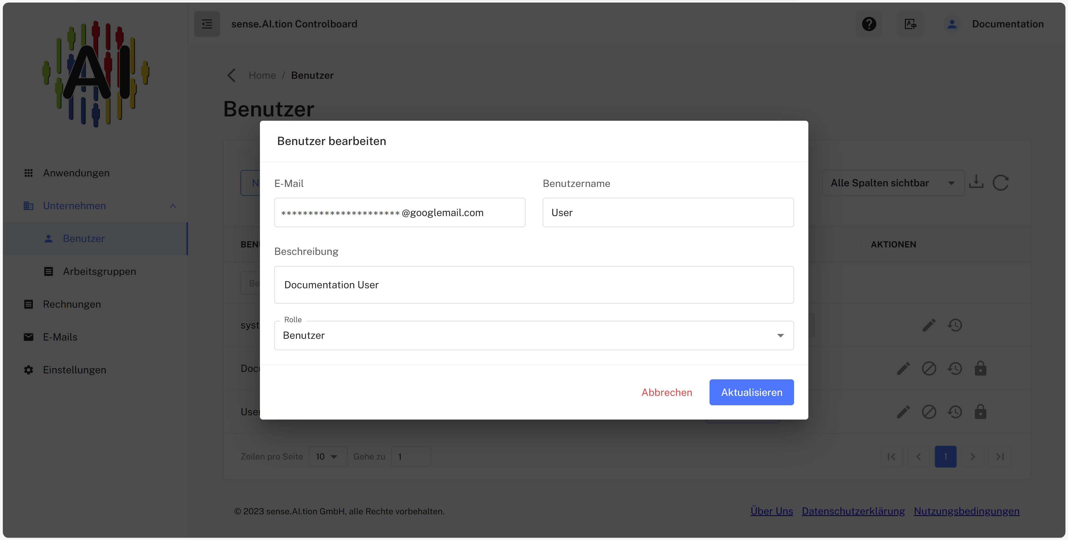Open the help question mark icon
1068x540 pixels.
[869, 24]
